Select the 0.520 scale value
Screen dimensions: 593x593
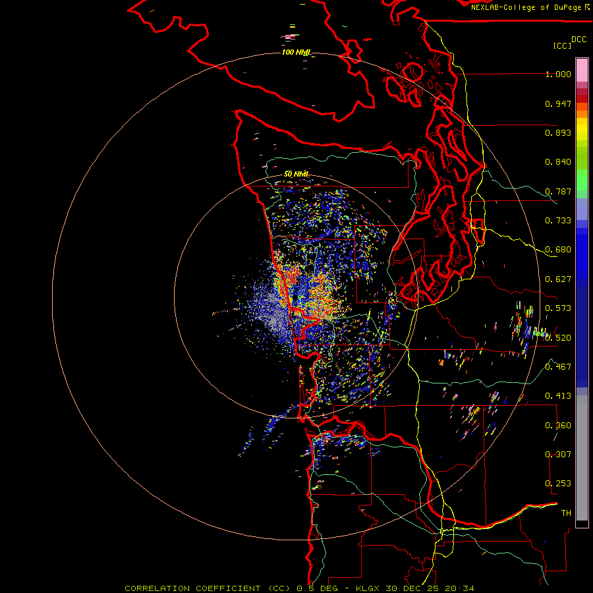(x=558, y=338)
